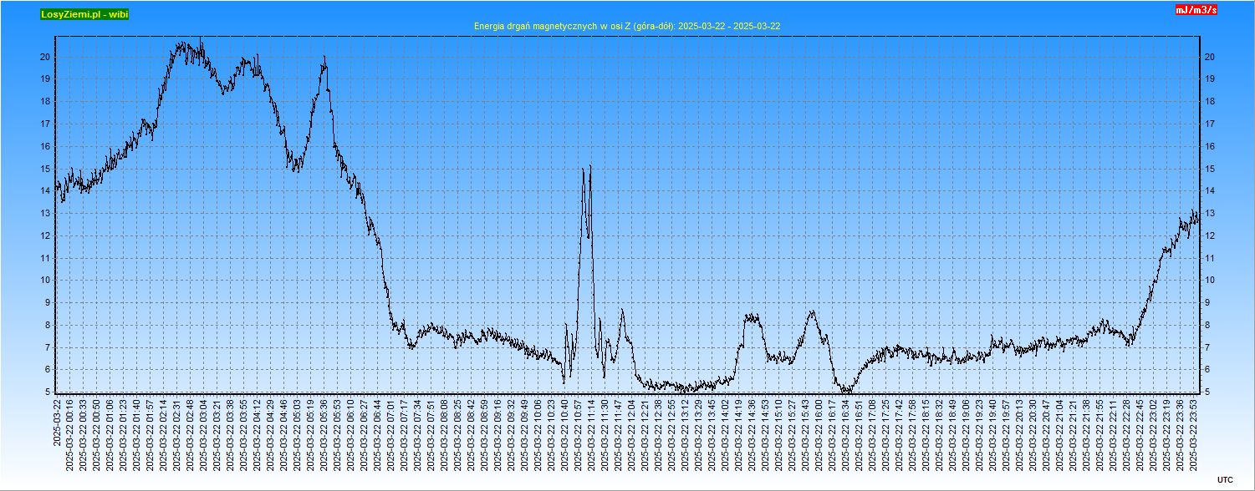The image size is (1255, 491).
Task: Click the 13 tick on right axis
Action: [1209, 213]
